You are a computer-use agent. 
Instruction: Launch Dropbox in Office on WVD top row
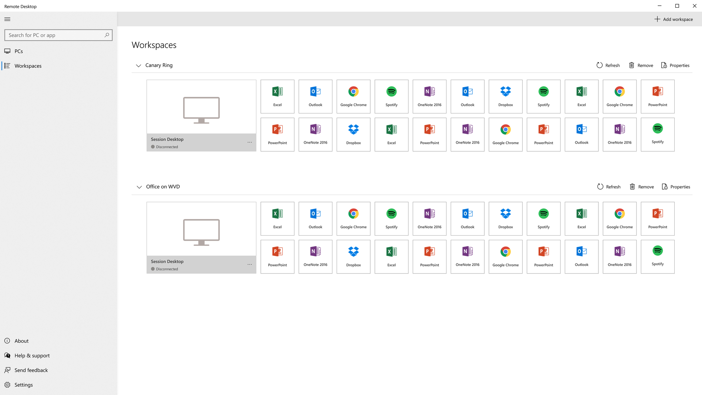(505, 219)
